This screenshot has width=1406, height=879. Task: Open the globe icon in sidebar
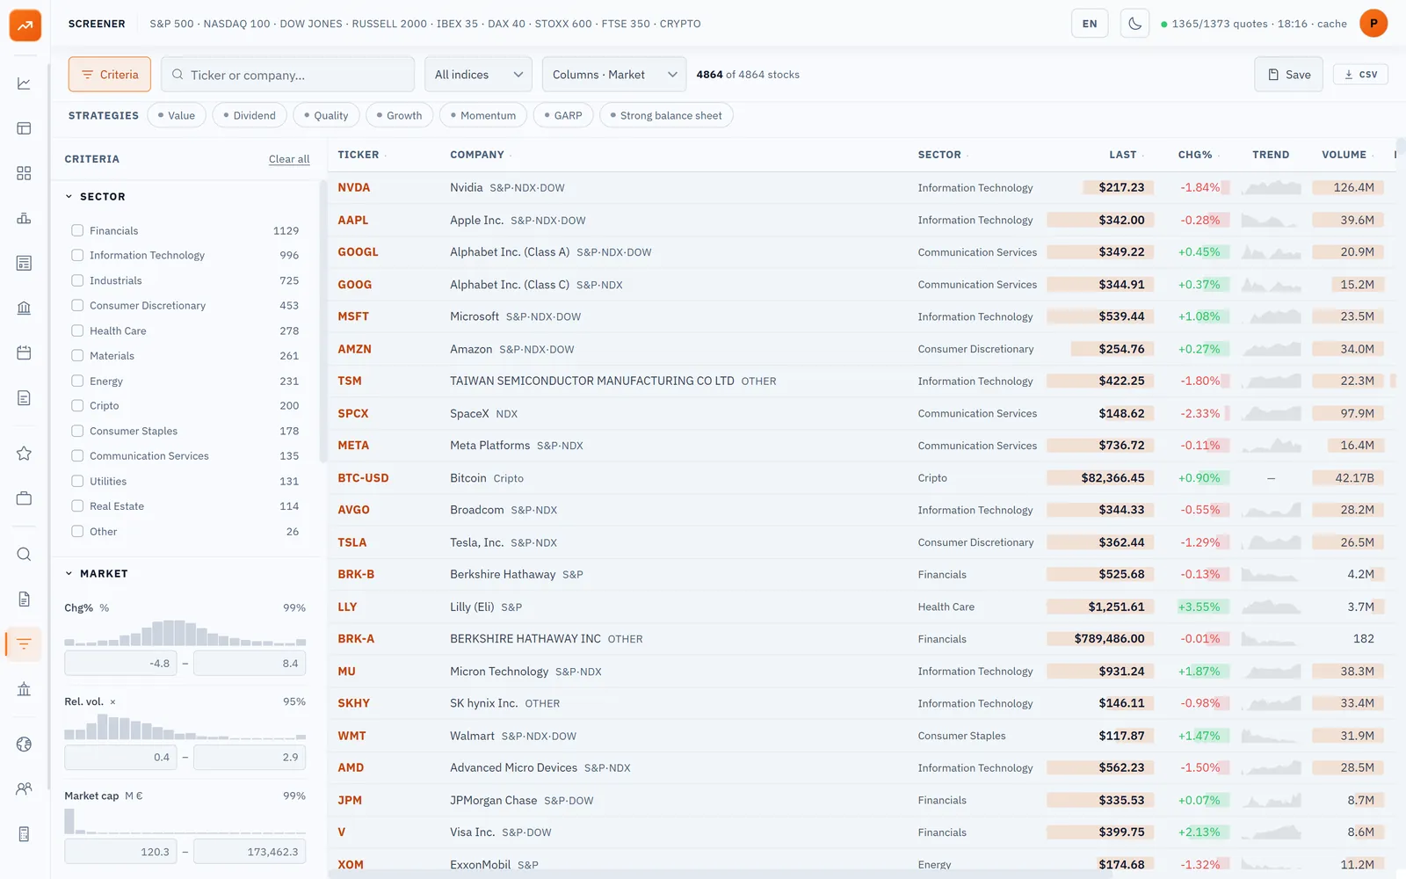[24, 745]
